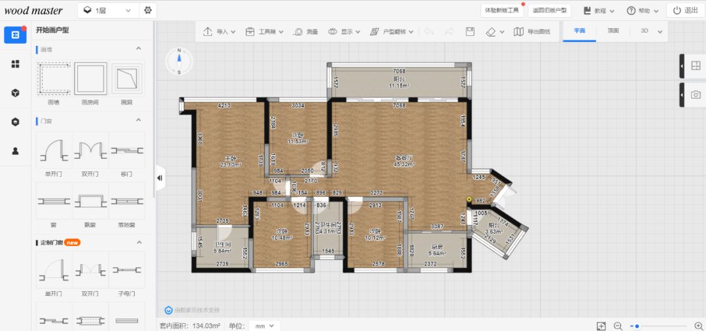Click the 由酷家乐技术支持 link
The height and width of the screenshot is (331, 706).
(192, 310)
